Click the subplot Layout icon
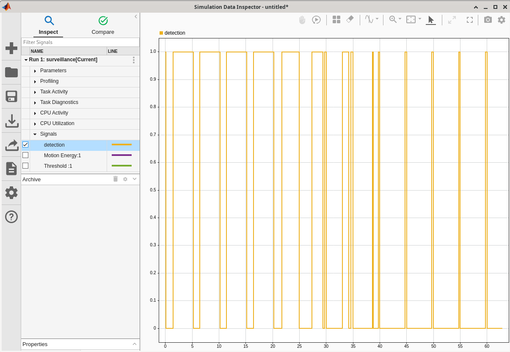Viewport: 510px width, 352px height. 336,19
